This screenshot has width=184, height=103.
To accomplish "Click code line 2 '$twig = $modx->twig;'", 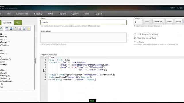I will (59, 60).
